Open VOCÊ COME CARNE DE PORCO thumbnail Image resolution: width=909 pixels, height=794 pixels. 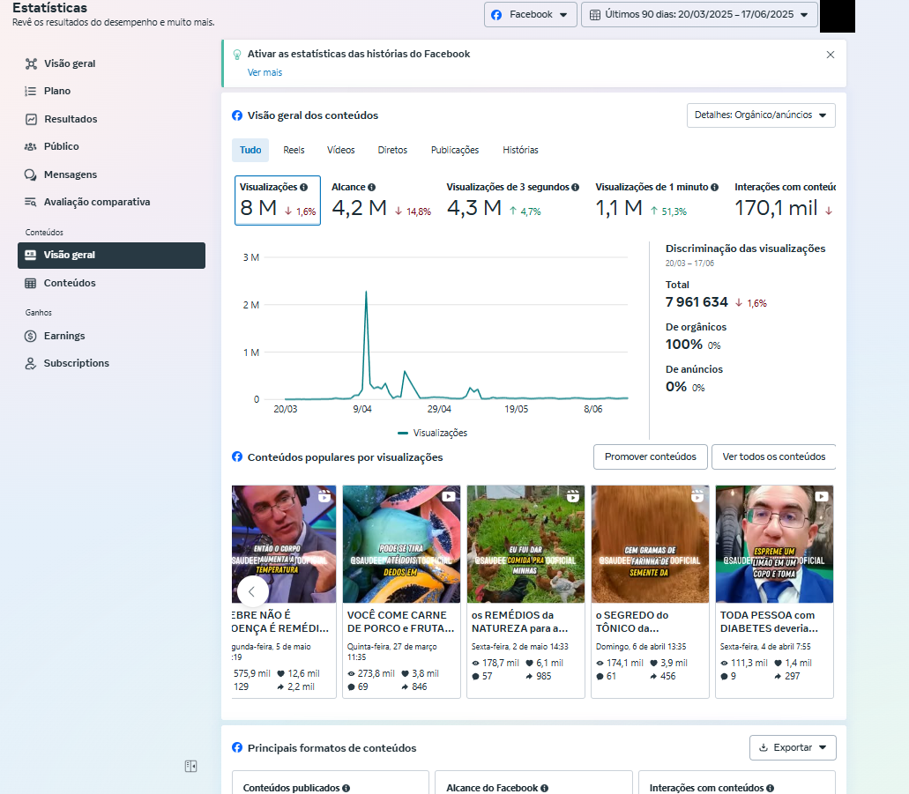coord(401,545)
